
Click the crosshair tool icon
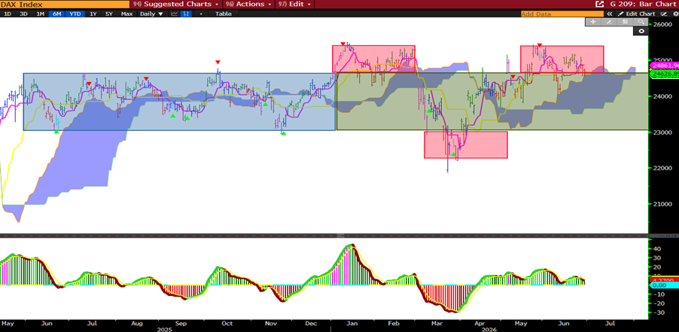593,22
